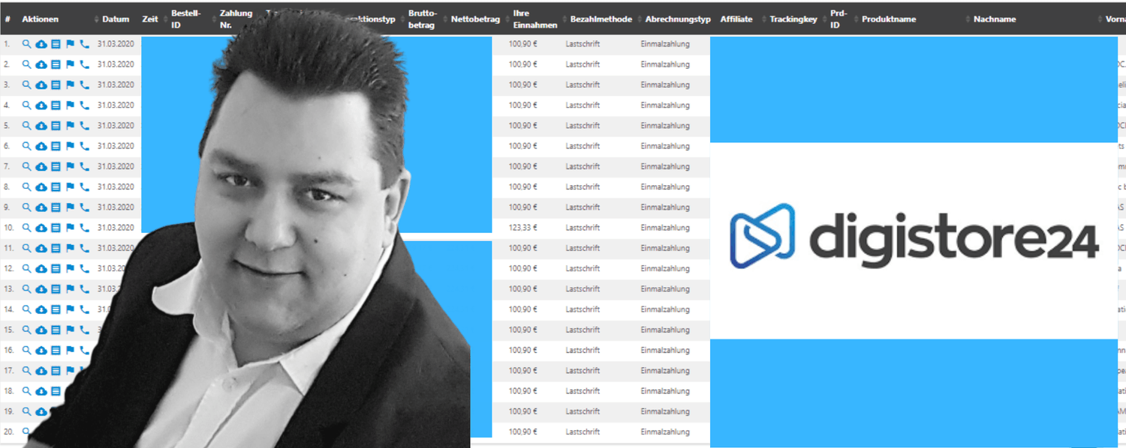Click the flag icon in row 7
1126x448 pixels.
[x=70, y=166]
